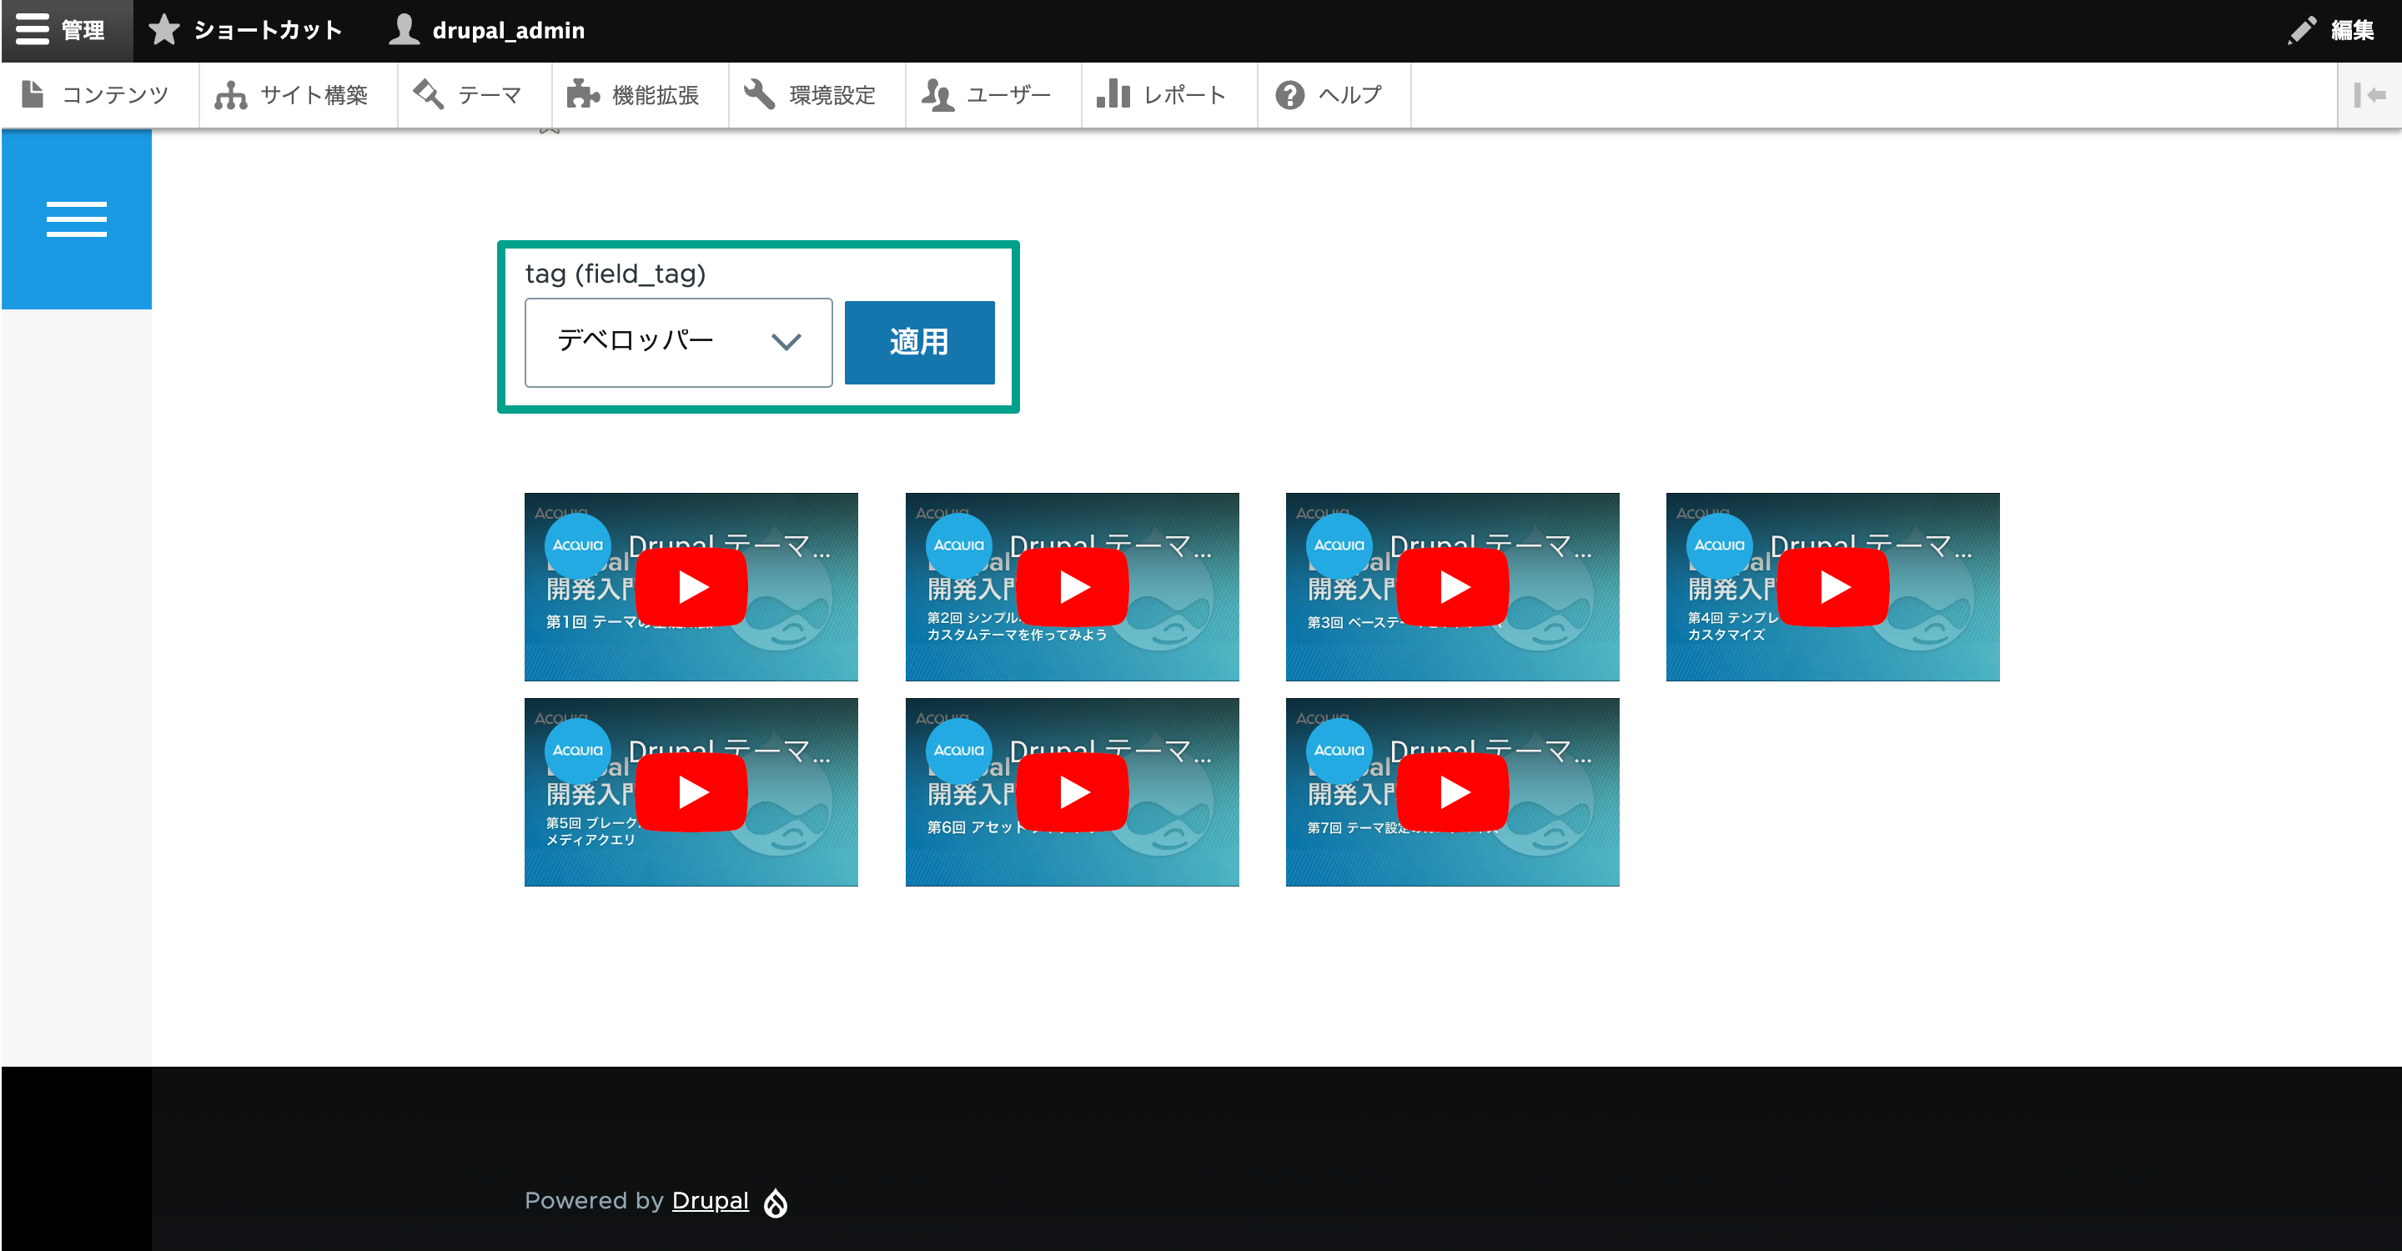Click the Drupal drop icon in footer
2402x1251 pixels.
(x=776, y=1203)
